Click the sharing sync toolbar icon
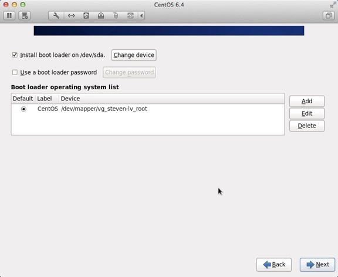The image size is (338, 277). (x=130, y=16)
